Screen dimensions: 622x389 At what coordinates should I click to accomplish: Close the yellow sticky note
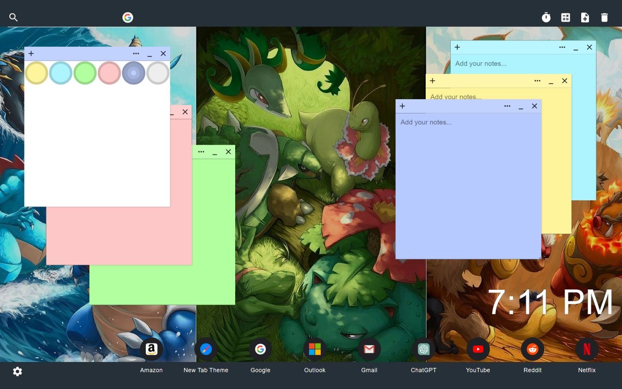[565, 81]
